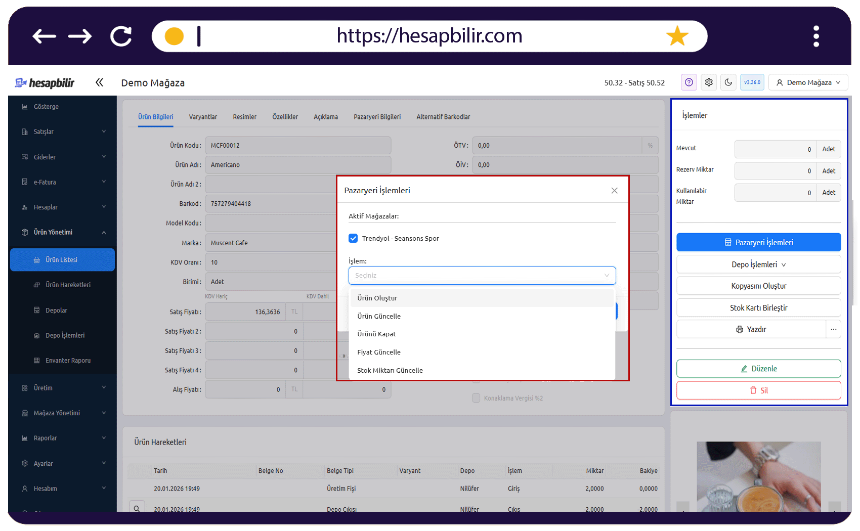Select Ürün Listesi in sidebar
Screen dimensions: 860x531
pos(63,260)
